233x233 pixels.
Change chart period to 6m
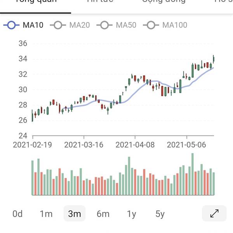point(103,214)
